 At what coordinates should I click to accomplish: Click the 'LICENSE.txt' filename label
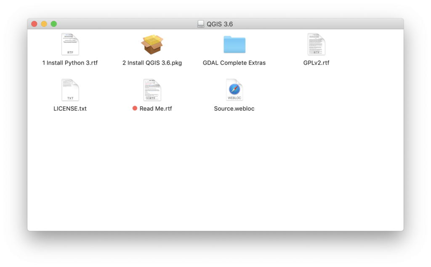click(70, 109)
